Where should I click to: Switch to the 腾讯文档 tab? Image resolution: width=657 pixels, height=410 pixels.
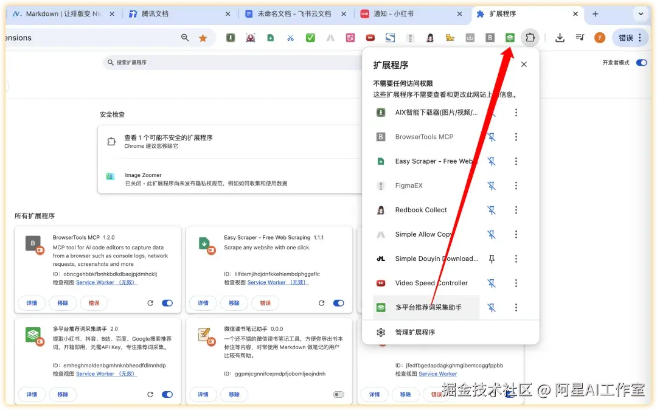click(179, 14)
